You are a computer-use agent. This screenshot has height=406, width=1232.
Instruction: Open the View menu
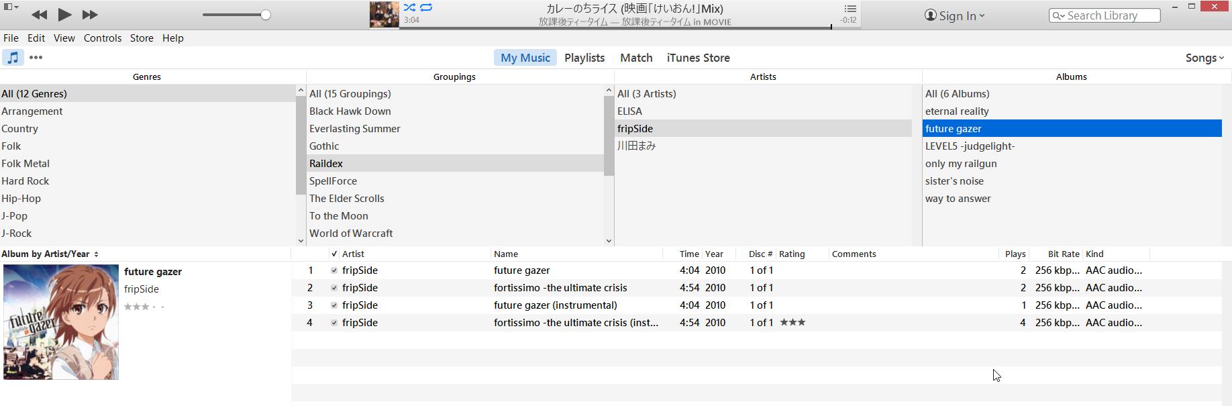[64, 38]
